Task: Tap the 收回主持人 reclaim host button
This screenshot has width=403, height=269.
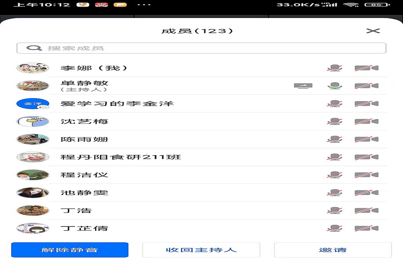Action: tap(201, 250)
